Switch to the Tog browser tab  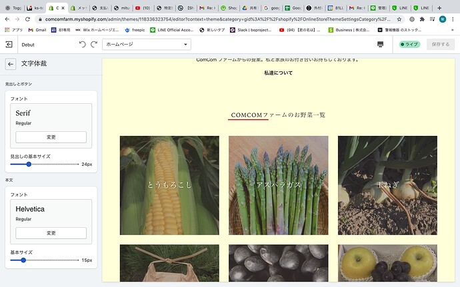click(x=13, y=8)
